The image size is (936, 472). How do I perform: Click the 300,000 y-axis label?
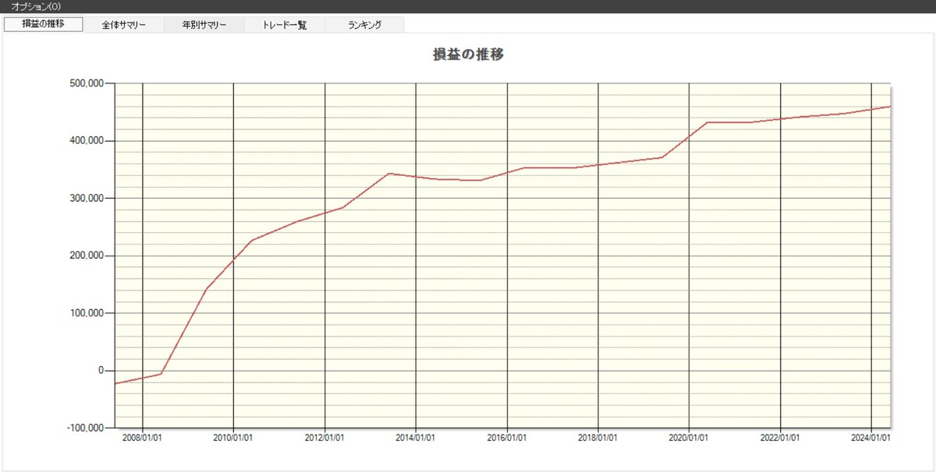click(87, 199)
